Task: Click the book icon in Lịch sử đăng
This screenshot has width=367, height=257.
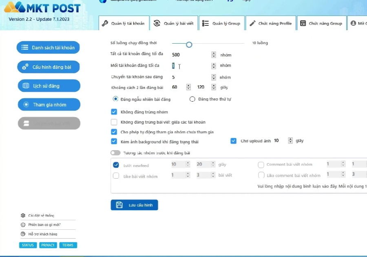Action: [x=26, y=86]
